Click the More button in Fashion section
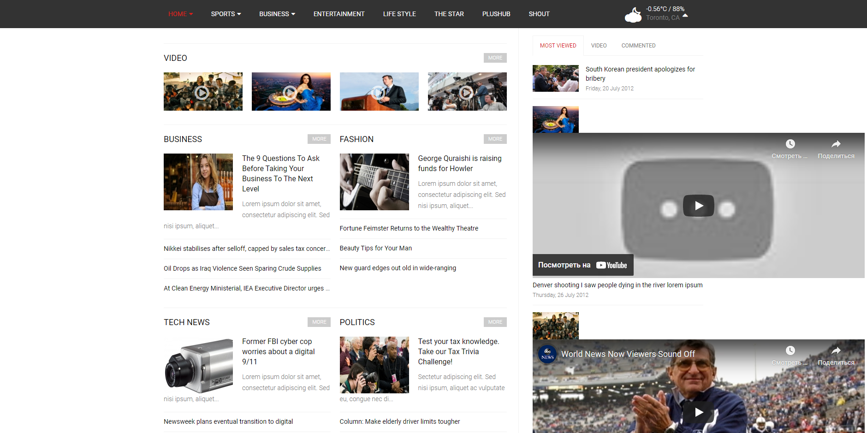867x433 pixels. pos(495,139)
